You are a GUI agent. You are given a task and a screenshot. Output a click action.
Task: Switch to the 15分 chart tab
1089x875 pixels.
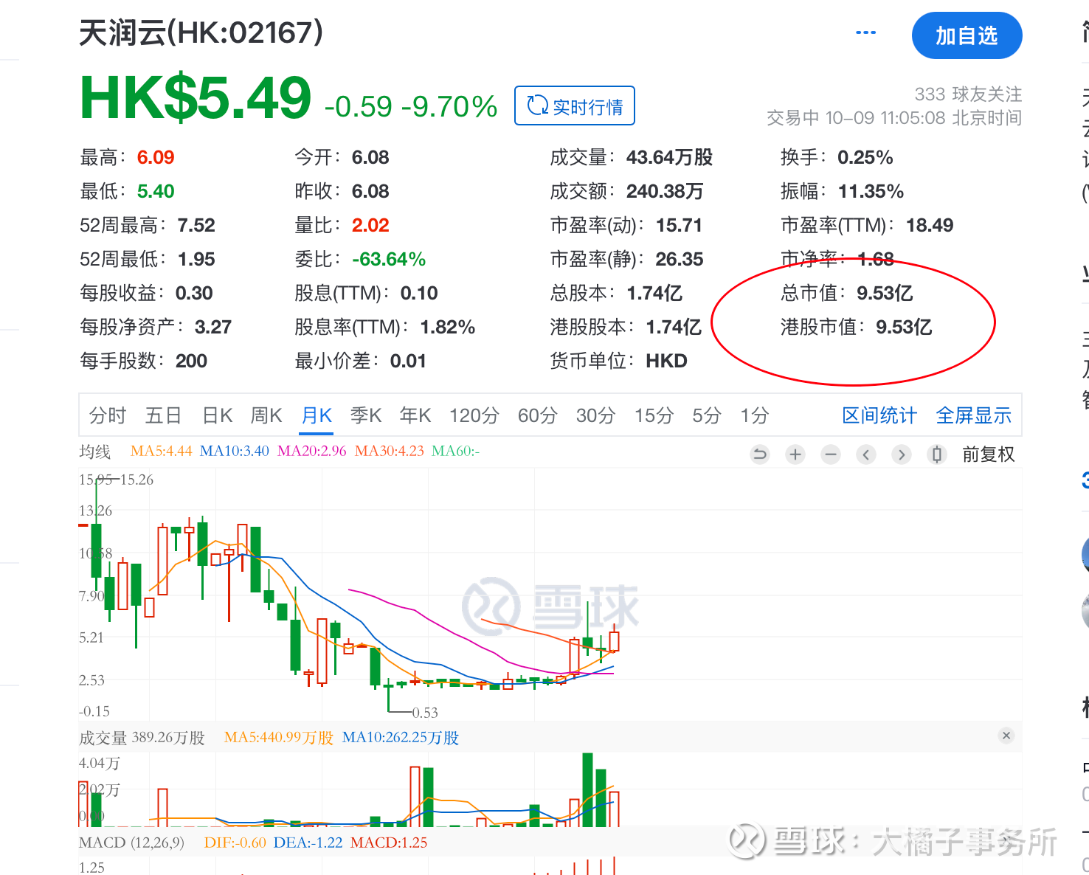[x=654, y=415]
